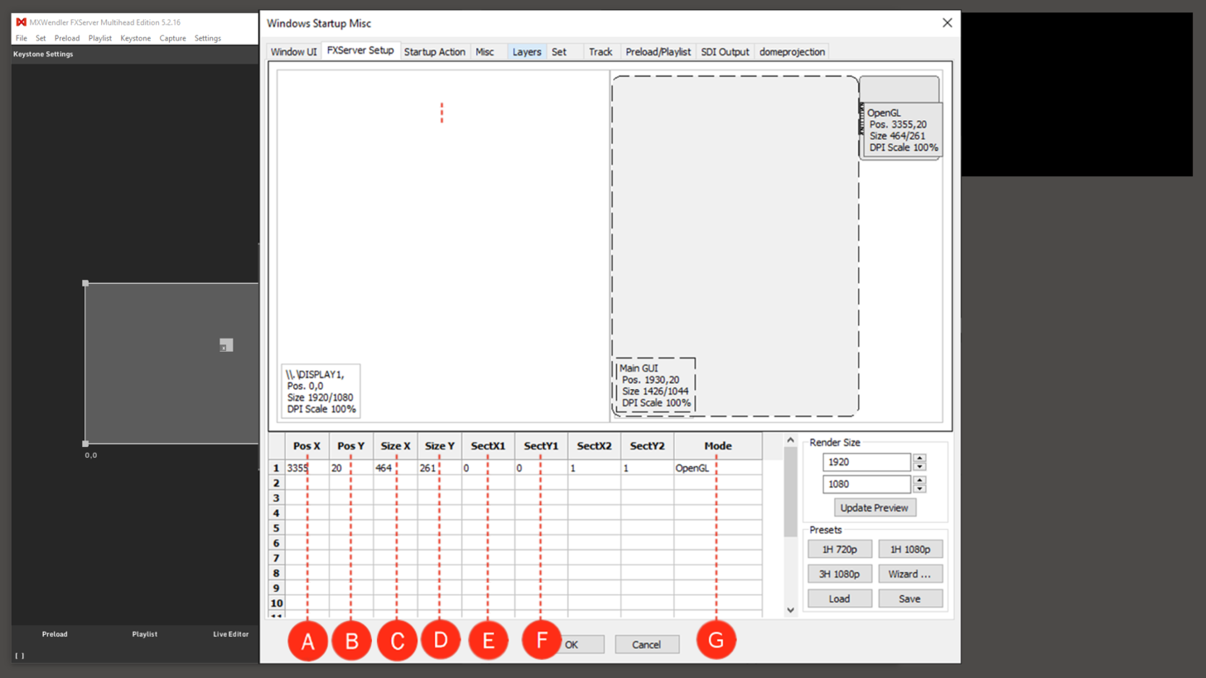
Task: Load a saved preset
Action: click(840, 599)
